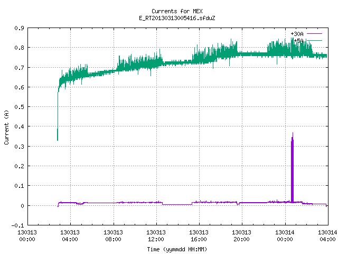Select the filename E_RT20130313005416.sfduZ subtitle
Image resolution: width=338 pixels, height=254 pixels.
[177, 18]
